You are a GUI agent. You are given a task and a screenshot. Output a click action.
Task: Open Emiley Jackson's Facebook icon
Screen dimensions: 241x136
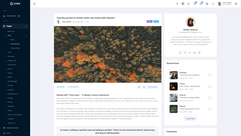coord(180,53)
